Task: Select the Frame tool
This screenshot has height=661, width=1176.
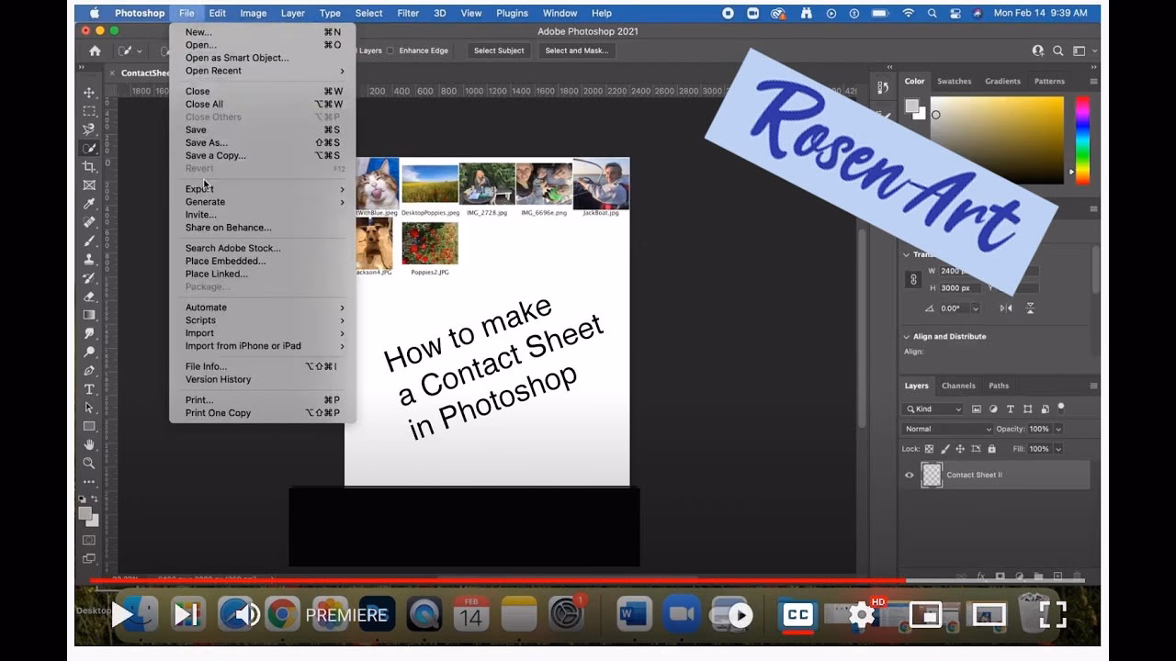Action: click(x=89, y=185)
